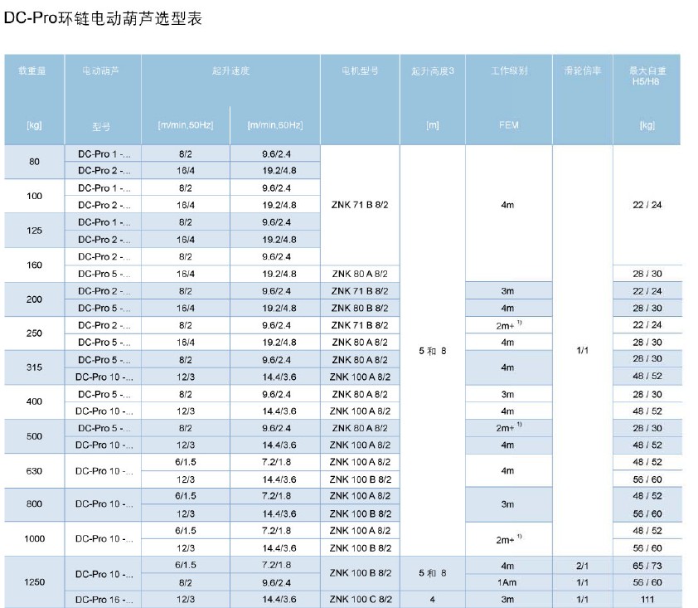
Task: Click the 电机型号 column header
Action: 360,71
